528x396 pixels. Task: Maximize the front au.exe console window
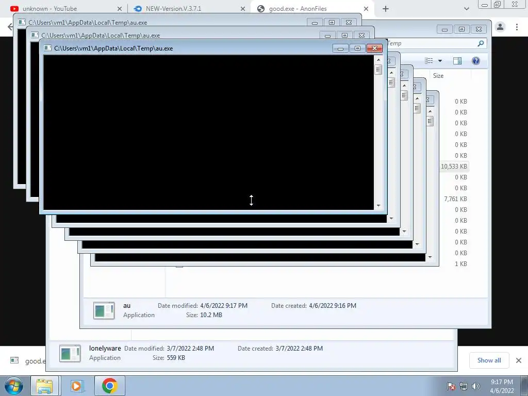(x=358, y=48)
